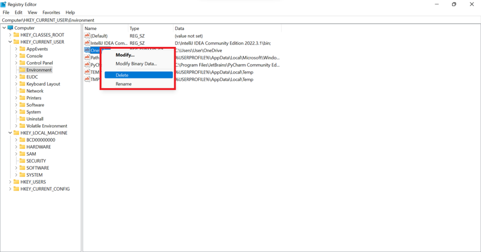Screen dimensions: 481x252
Task: Click the REG_SZ type of (Default) row
Action: pyautogui.click(x=137, y=36)
